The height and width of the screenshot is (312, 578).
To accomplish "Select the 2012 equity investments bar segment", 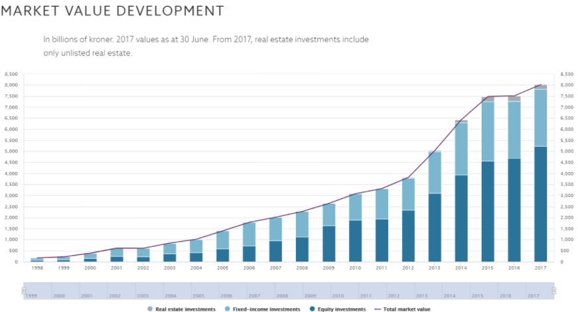I will pos(408,236).
